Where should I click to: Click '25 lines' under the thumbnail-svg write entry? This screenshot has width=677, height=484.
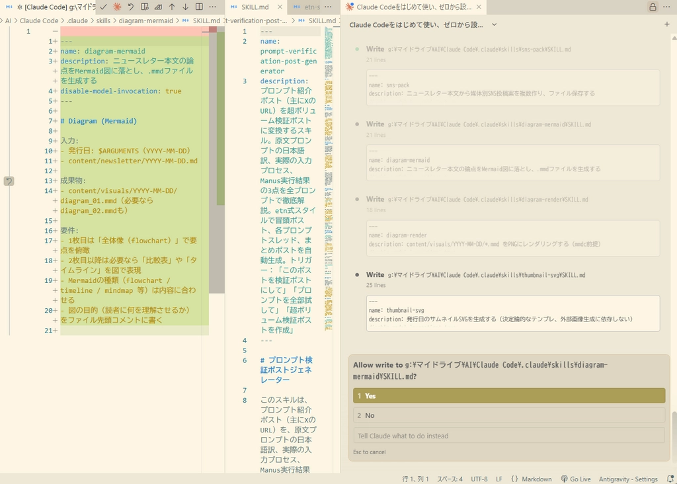(x=376, y=285)
